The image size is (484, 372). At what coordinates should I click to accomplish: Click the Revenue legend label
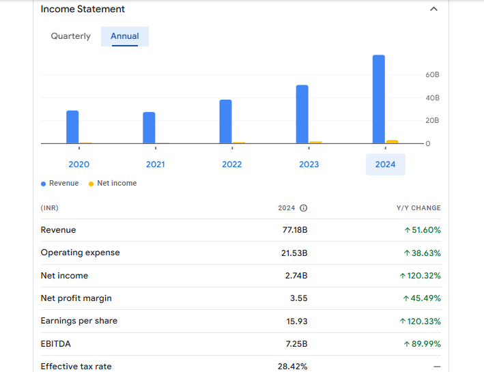[x=64, y=183]
